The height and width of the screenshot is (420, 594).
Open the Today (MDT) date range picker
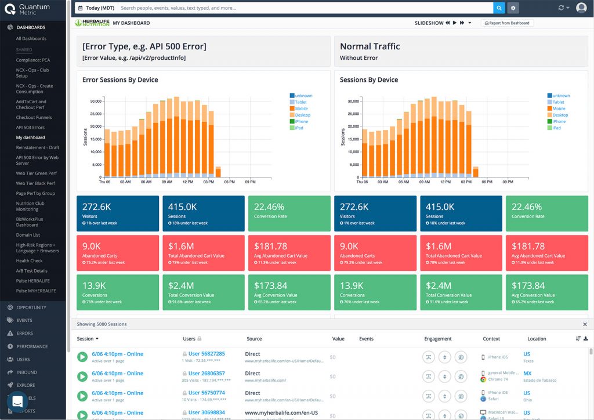tap(96, 8)
